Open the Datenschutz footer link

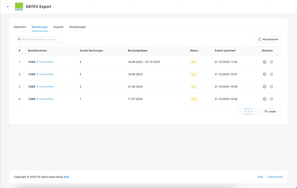(x=275, y=177)
